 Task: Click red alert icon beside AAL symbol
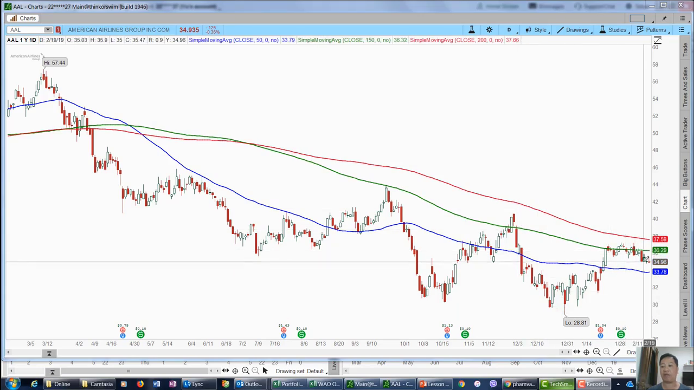[58, 30]
